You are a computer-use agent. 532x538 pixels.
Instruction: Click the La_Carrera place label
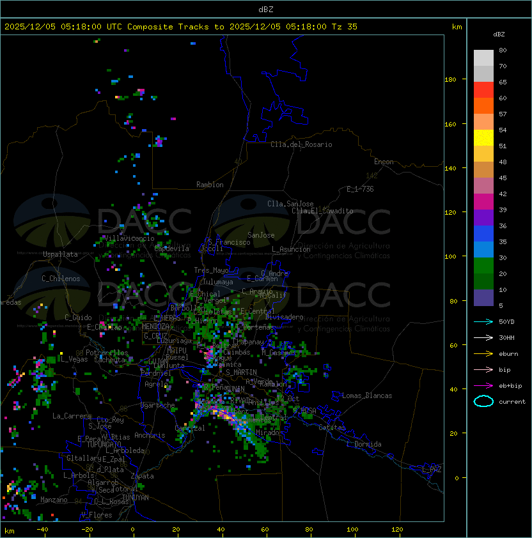click(x=72, y=416)
